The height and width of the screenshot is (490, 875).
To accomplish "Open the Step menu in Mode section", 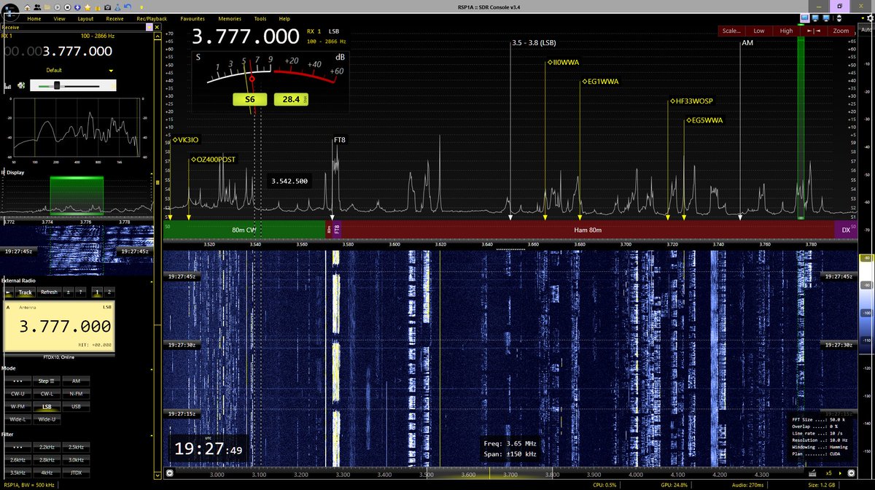I will [47, 381].
